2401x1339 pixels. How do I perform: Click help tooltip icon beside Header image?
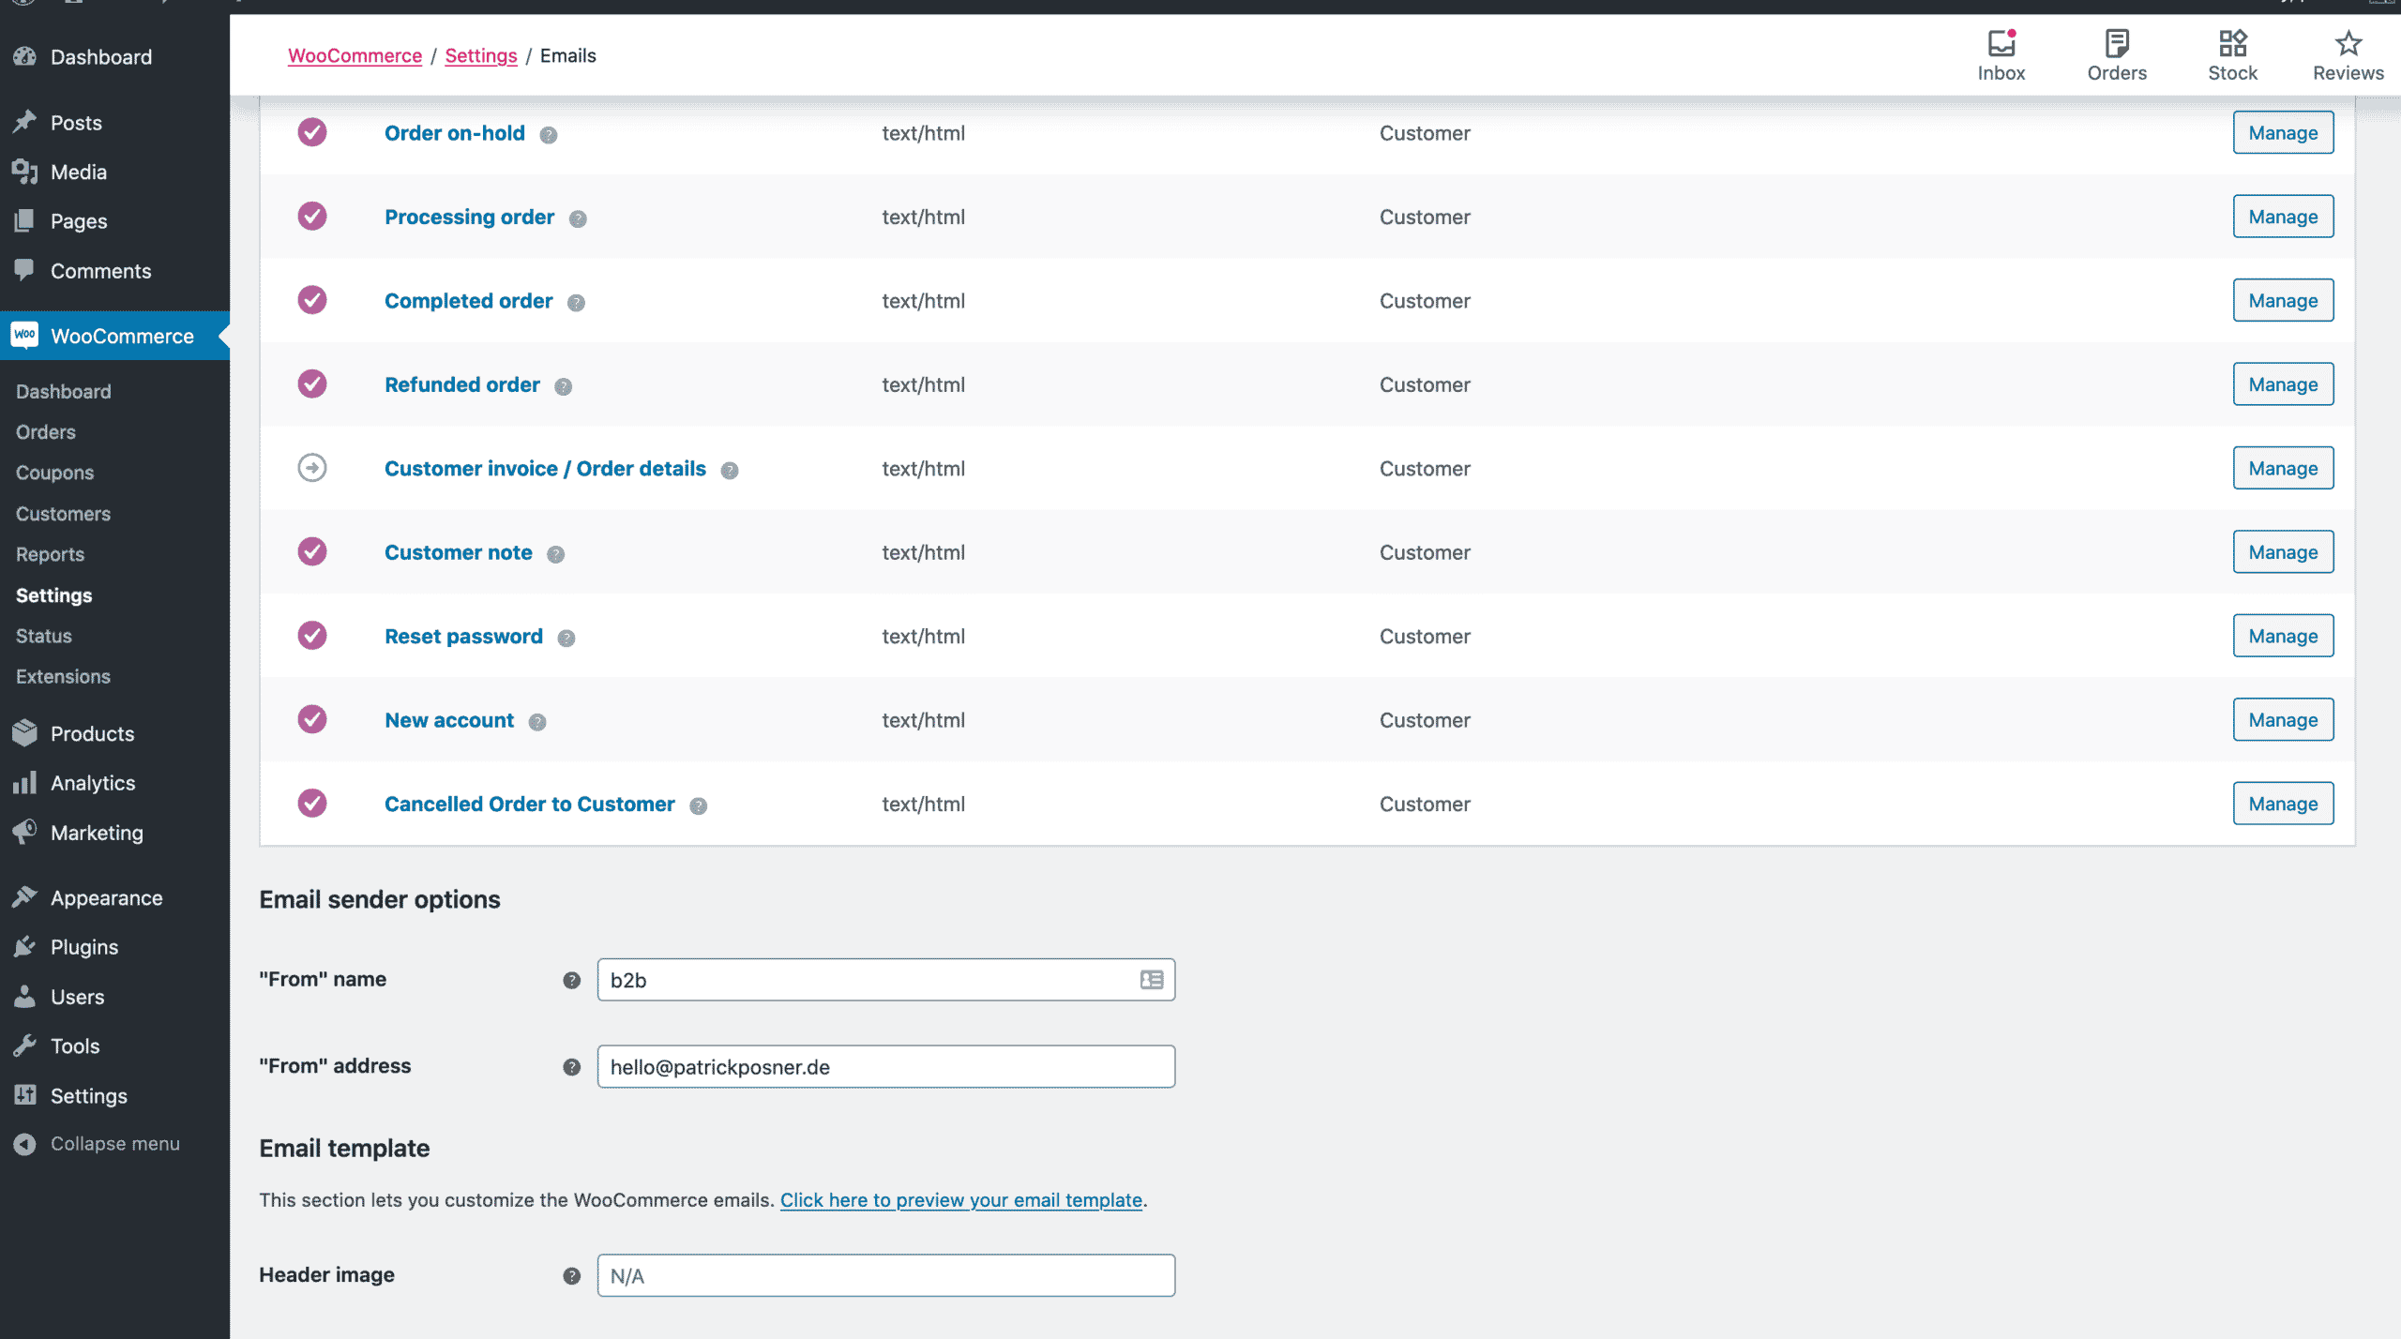571,1275
